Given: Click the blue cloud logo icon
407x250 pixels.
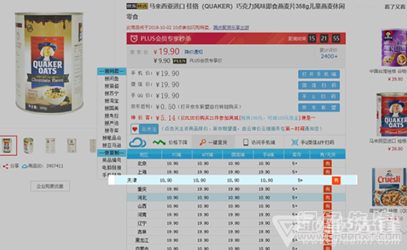Looking at the screenshot, I should (x=138, y=142).
